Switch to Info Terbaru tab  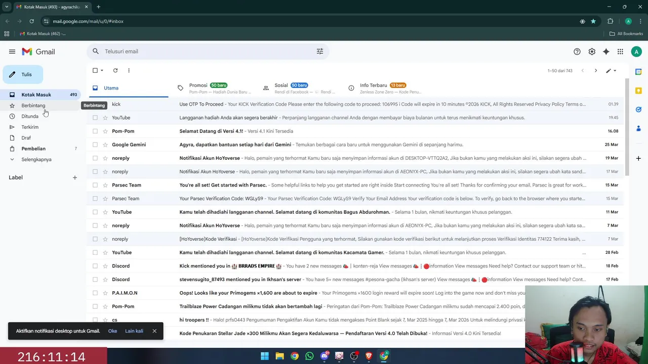(385, 88)
